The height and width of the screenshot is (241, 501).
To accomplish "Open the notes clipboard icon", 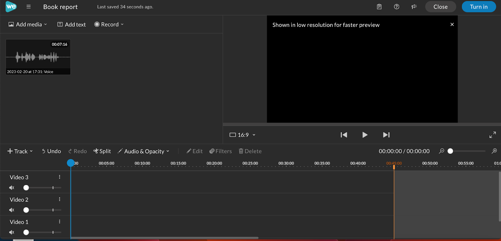I will pyautogui.click(x=379, y=7).
